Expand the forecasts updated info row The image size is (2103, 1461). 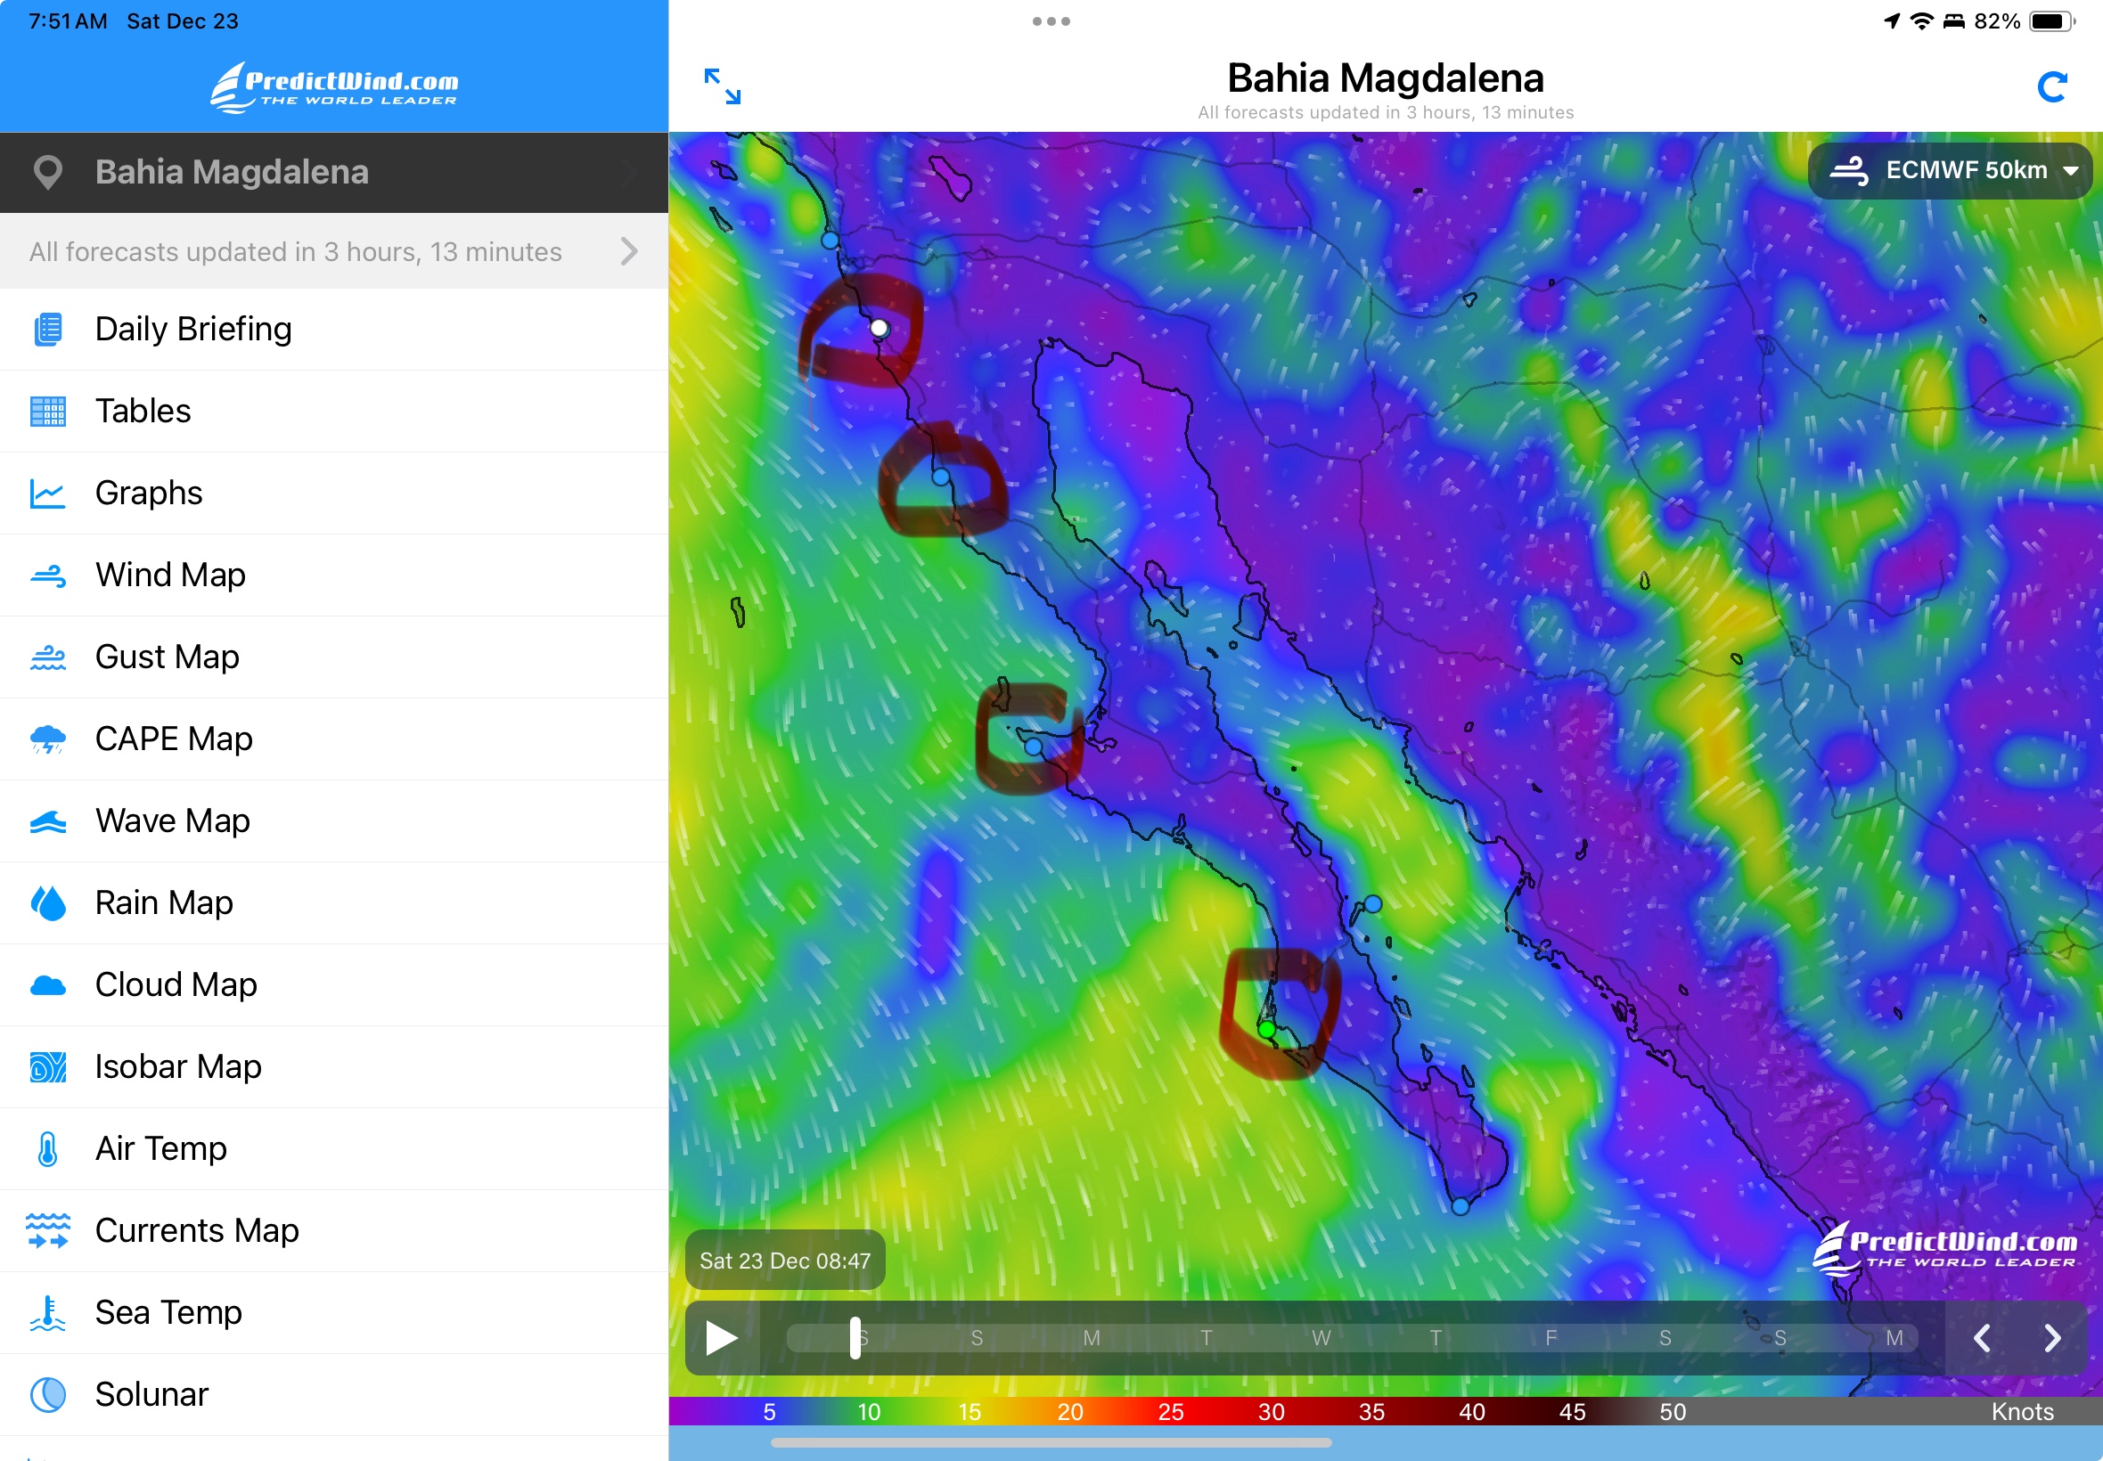click(333, 252)
